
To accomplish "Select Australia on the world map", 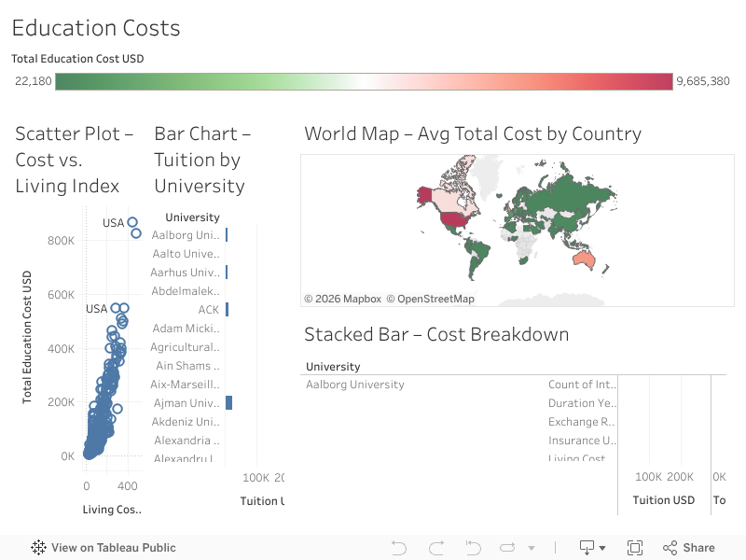I will (x=586, y=258).
